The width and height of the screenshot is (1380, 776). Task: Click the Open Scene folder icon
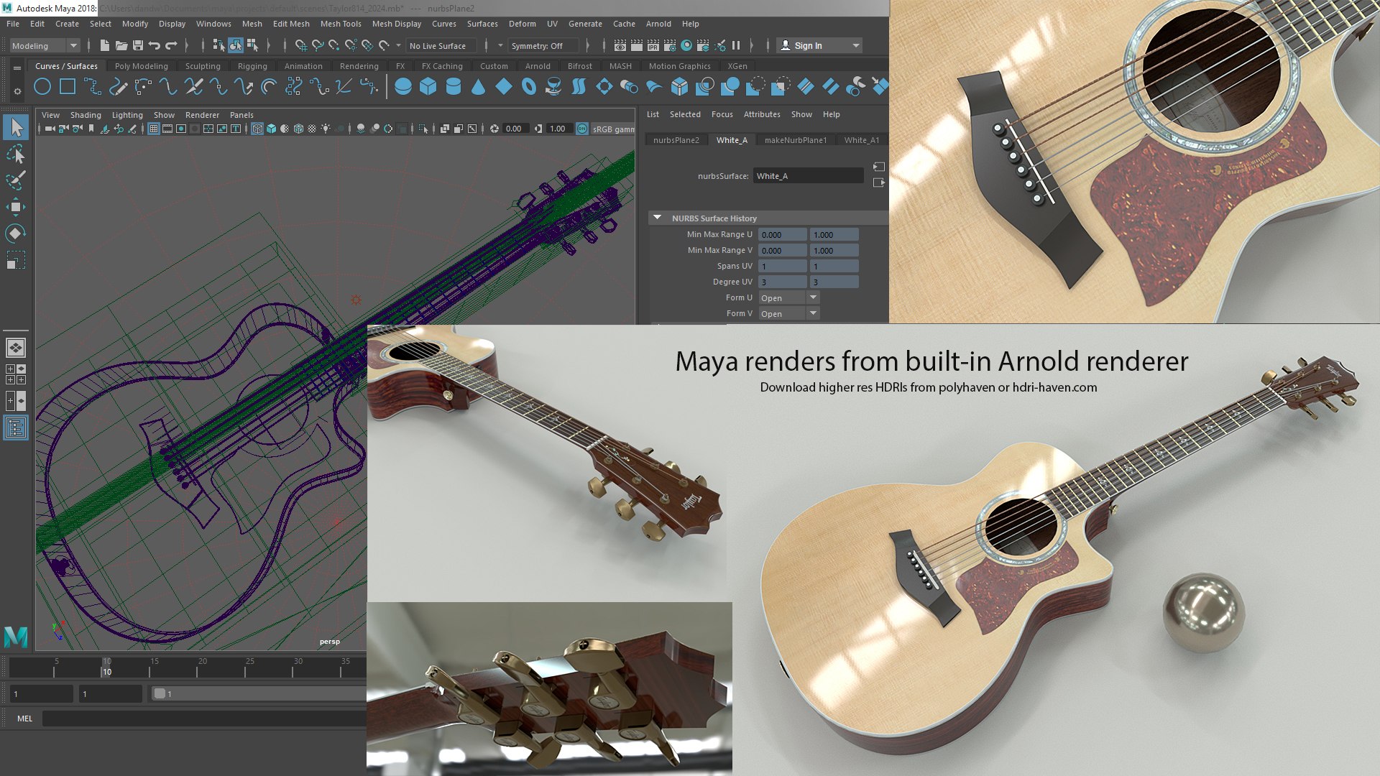121,45
